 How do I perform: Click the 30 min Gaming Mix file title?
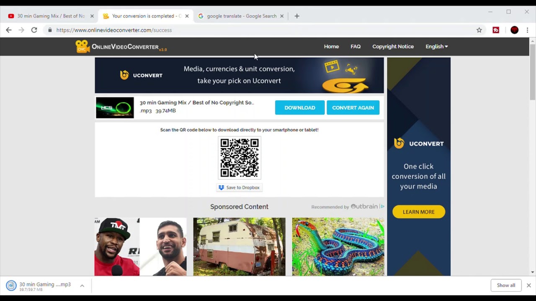click(197, 102)
